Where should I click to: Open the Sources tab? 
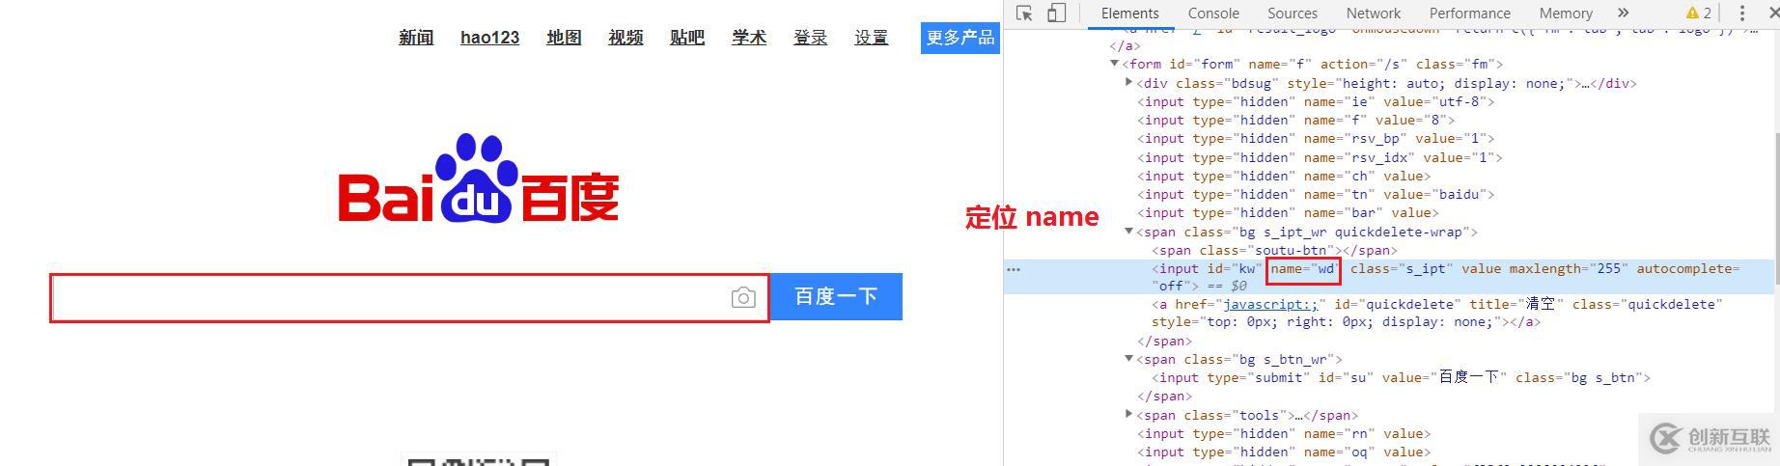click(1293, 13)
